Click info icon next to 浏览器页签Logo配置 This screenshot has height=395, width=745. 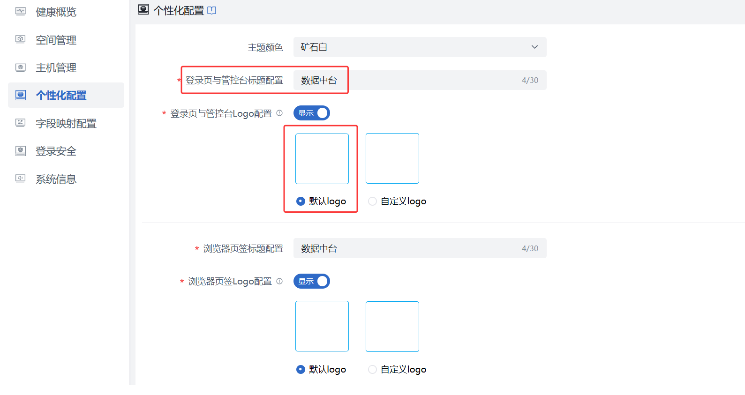[x=279, y=281]
